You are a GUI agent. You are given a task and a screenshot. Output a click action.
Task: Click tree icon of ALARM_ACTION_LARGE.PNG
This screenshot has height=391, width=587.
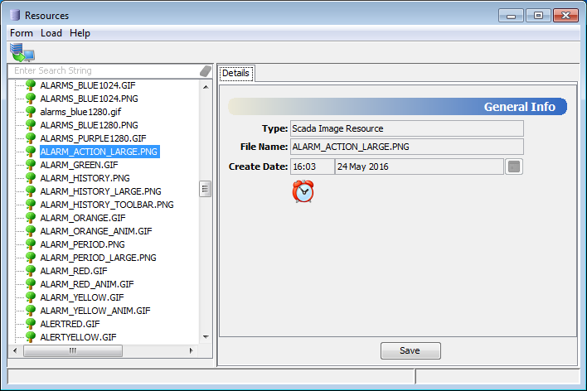(x=31, y=152)
